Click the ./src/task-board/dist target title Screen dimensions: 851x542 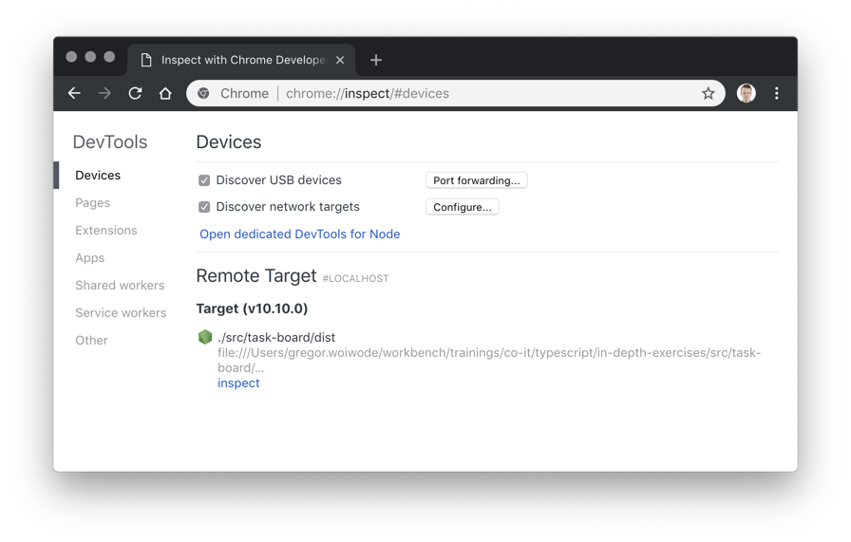click(276, 337)
